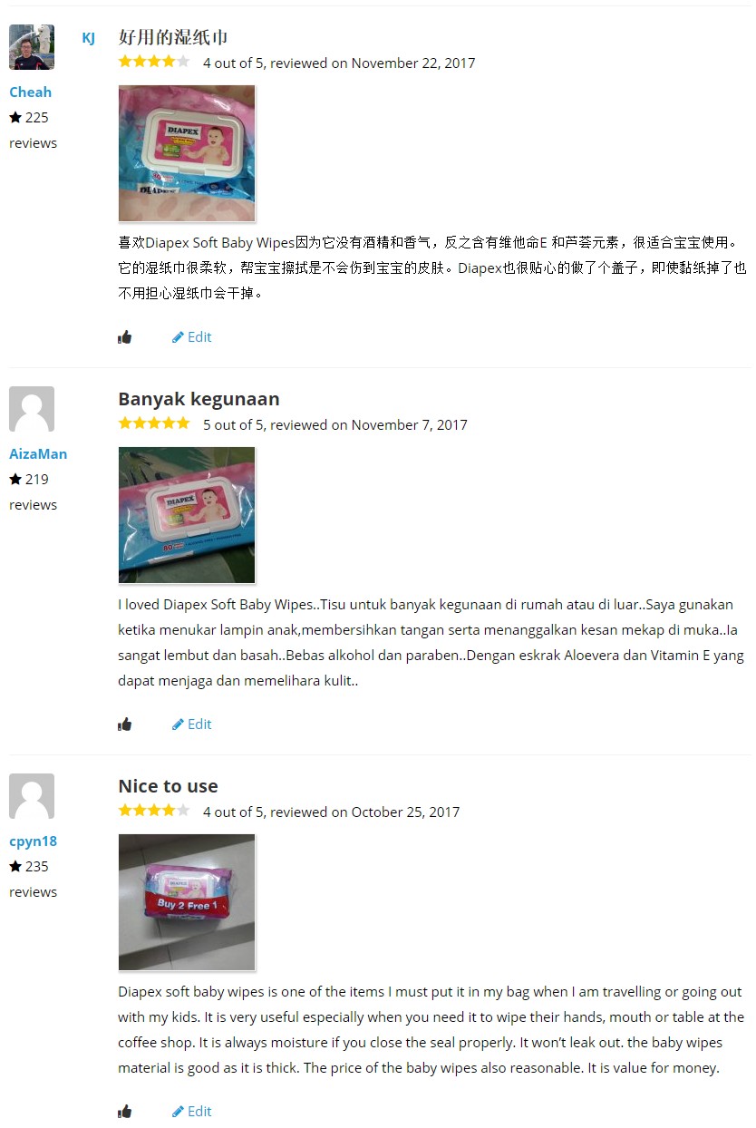The image size is (756, 1128).
Task: Enlarge the Diapex photo in AizaMan's review
Action: (187, 515)
